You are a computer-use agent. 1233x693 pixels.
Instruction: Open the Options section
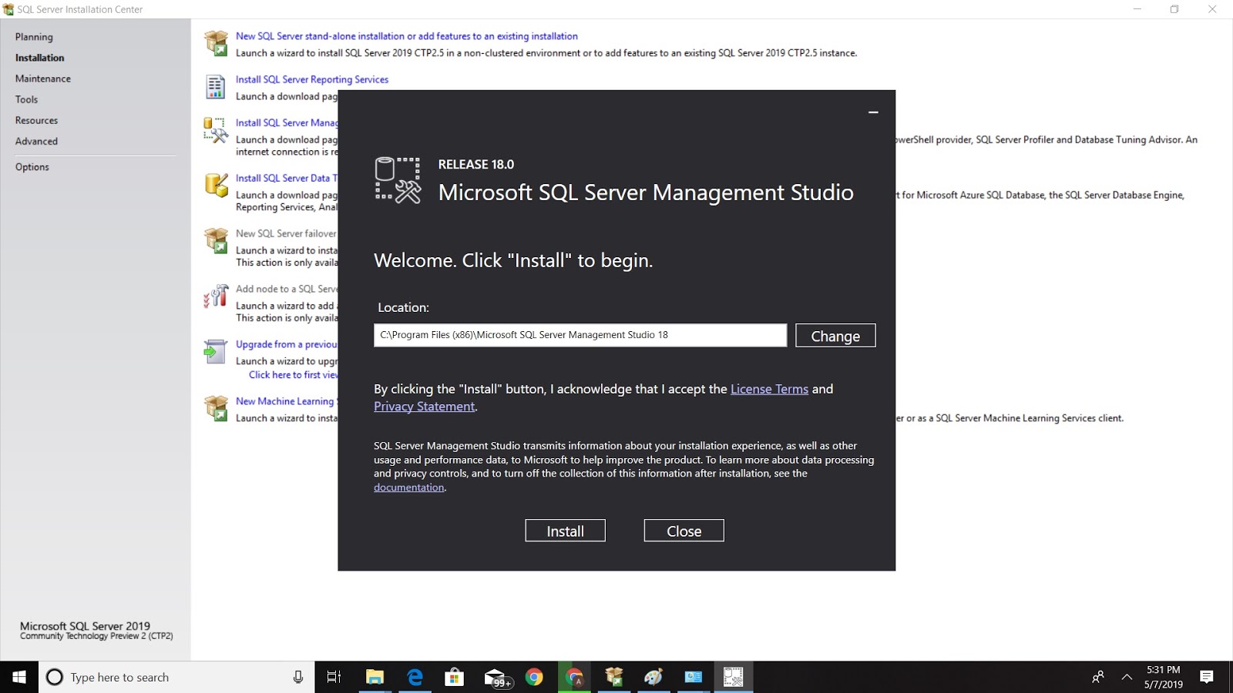[x=32, y=167]
